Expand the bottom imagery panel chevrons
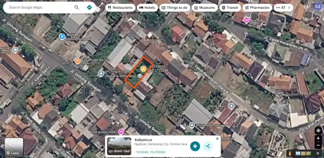Screen dimensions: 324x158 pyautogui.click(x=318, y=153)
